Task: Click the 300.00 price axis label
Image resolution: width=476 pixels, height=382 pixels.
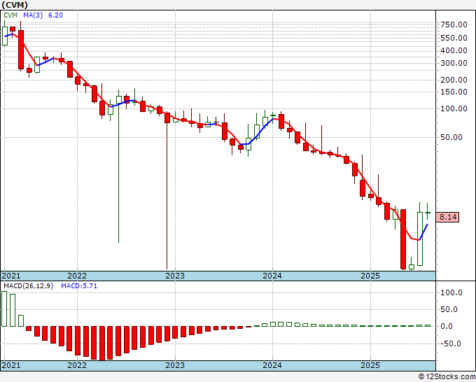Action: pyautogui.click(x=454, y=63)
